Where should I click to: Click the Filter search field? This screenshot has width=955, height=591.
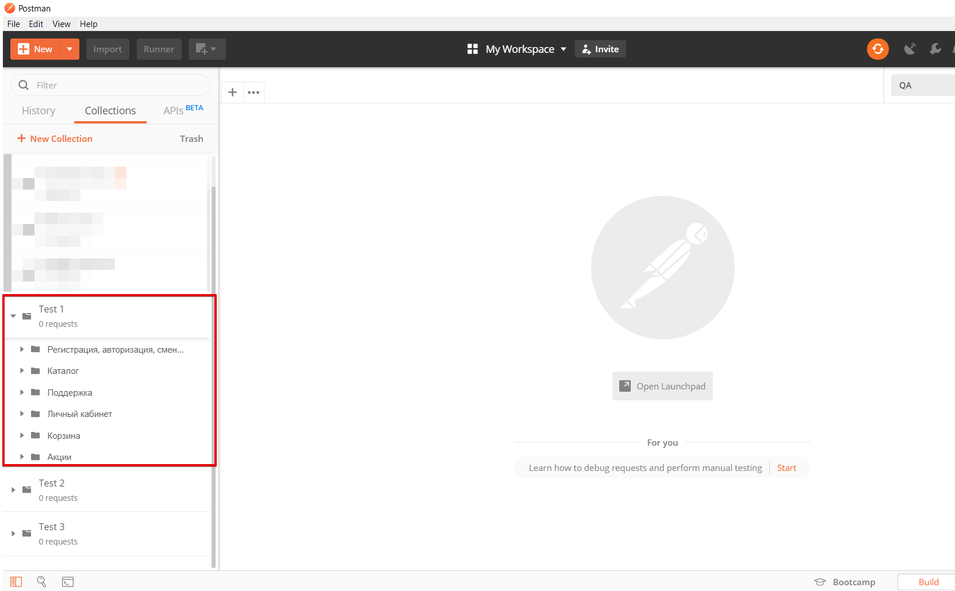pos(110,85)
